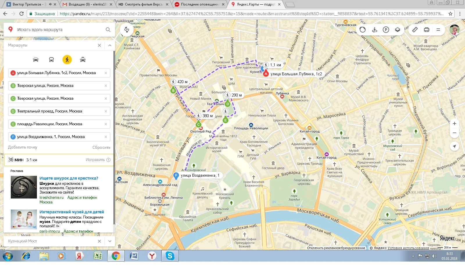The height and width of the screenshot is (279, 465).
Task: Switch to Последние оповещения tab
Action: coord(199,4)
